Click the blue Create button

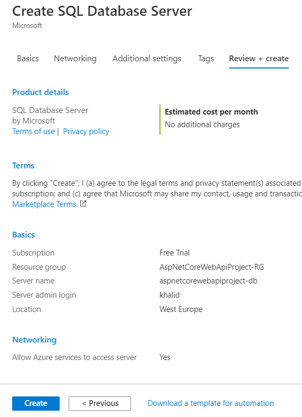[x=36, y=403]
